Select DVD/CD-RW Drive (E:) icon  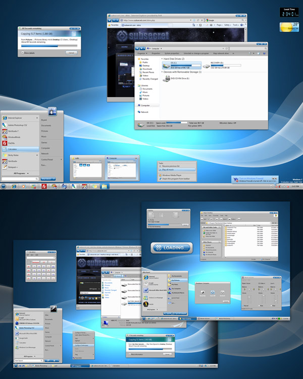[166, 78]
